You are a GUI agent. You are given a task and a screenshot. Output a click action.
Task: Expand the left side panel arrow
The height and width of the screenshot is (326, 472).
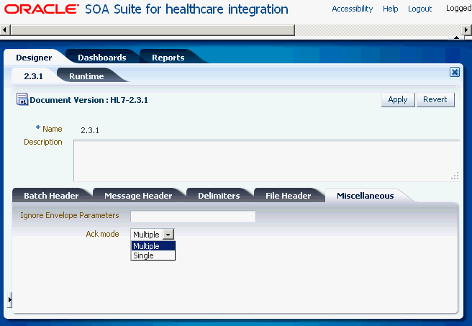(x=9, y=300)
